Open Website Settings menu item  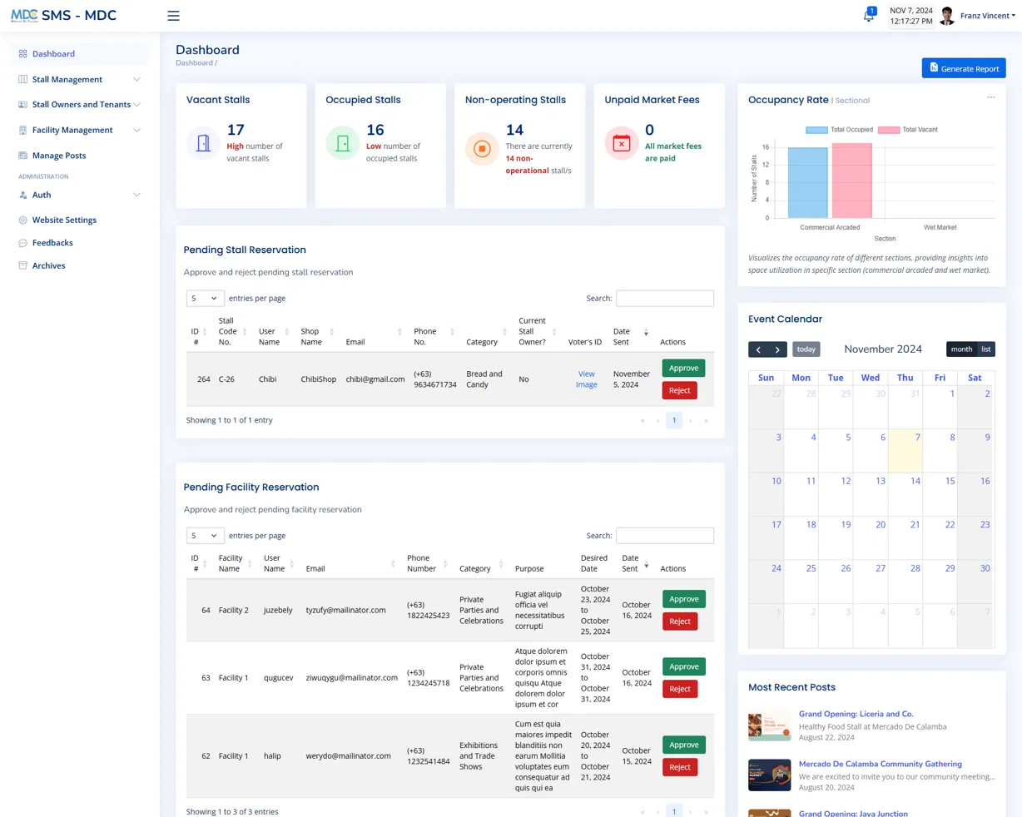[x=81, y=220]
